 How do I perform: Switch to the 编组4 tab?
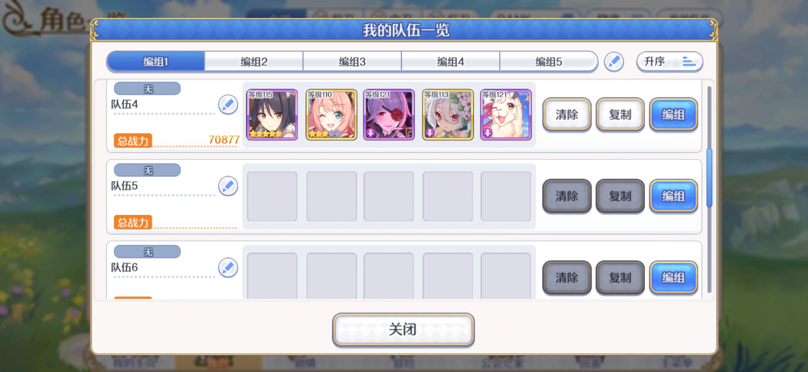pyautogui.click(x=451, y=62)
